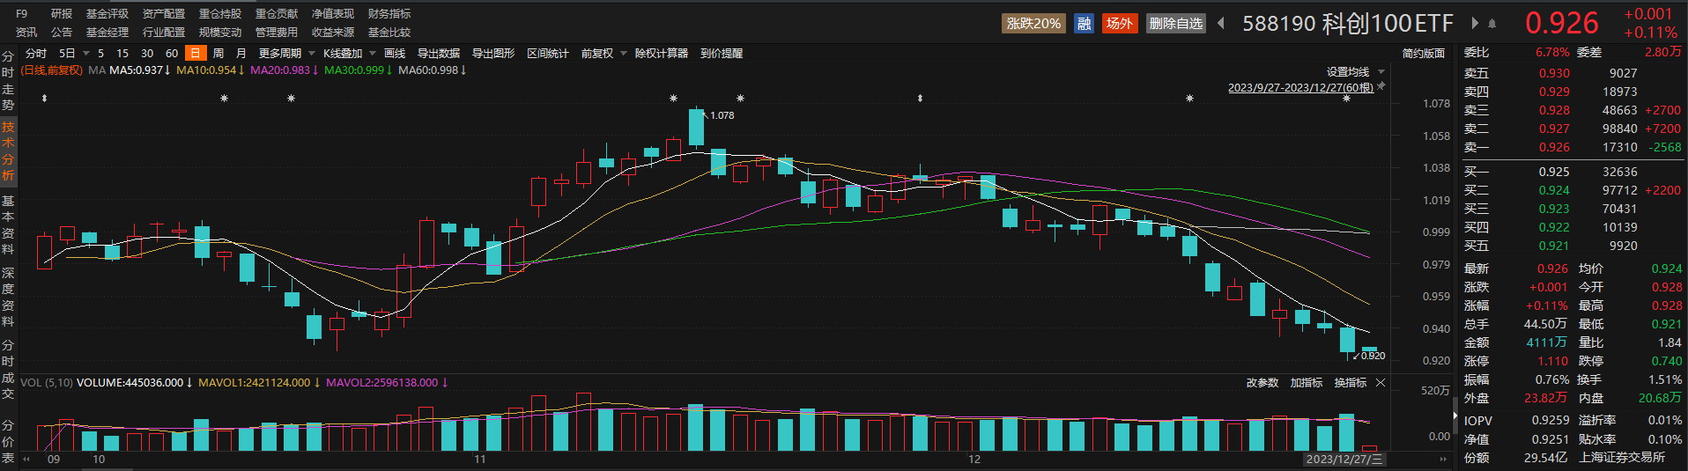Click the 删除自选 button
Image resolution: width=1688 pixels, height=471 pixels.
(1175, 24)
